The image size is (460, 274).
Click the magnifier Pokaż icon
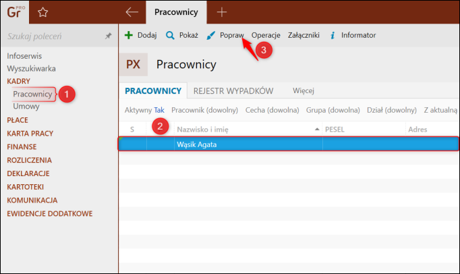[x=170, y=35]
